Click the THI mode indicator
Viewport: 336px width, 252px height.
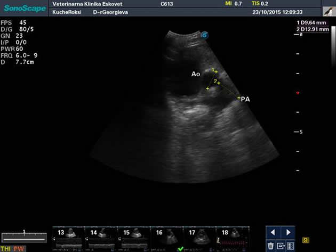[5, 249]
